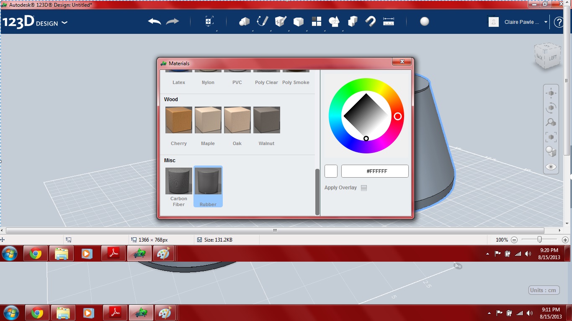
Task: Click the Grouping tool icon
Action: click(x=334, y=22)
